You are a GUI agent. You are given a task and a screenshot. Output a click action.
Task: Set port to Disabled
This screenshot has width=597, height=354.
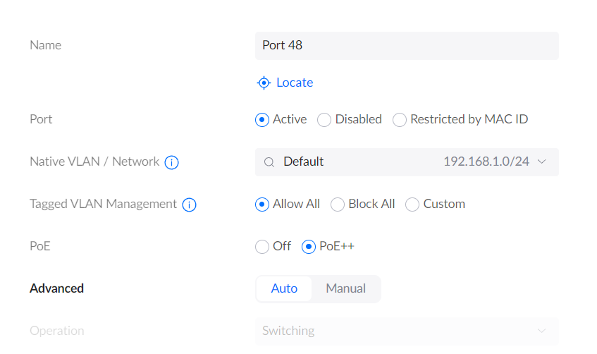click(x=324, y=120)
